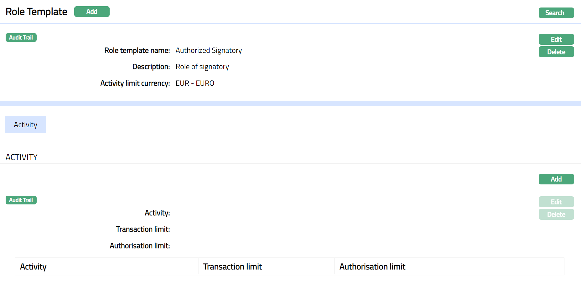Delete the Authorized Signatory role template

point(556,52)
